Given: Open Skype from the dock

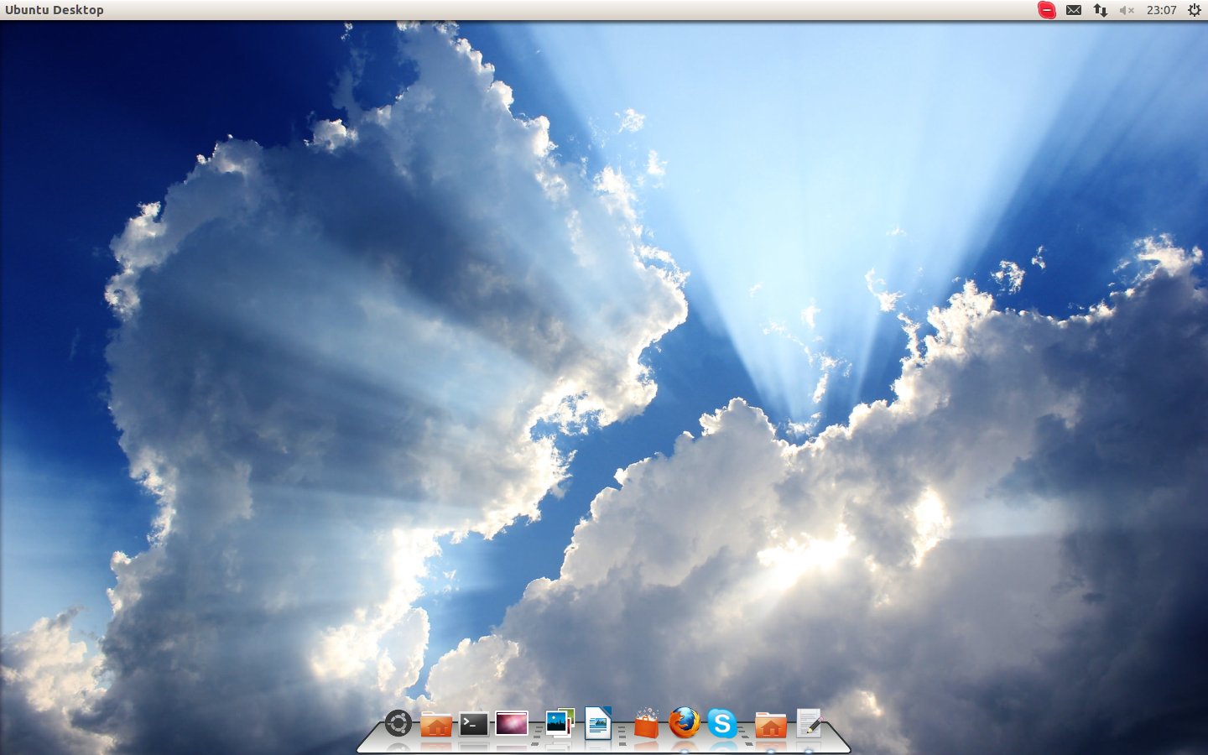Looking at the screenshot, I should pyautogui.click(x=721, y=722).
